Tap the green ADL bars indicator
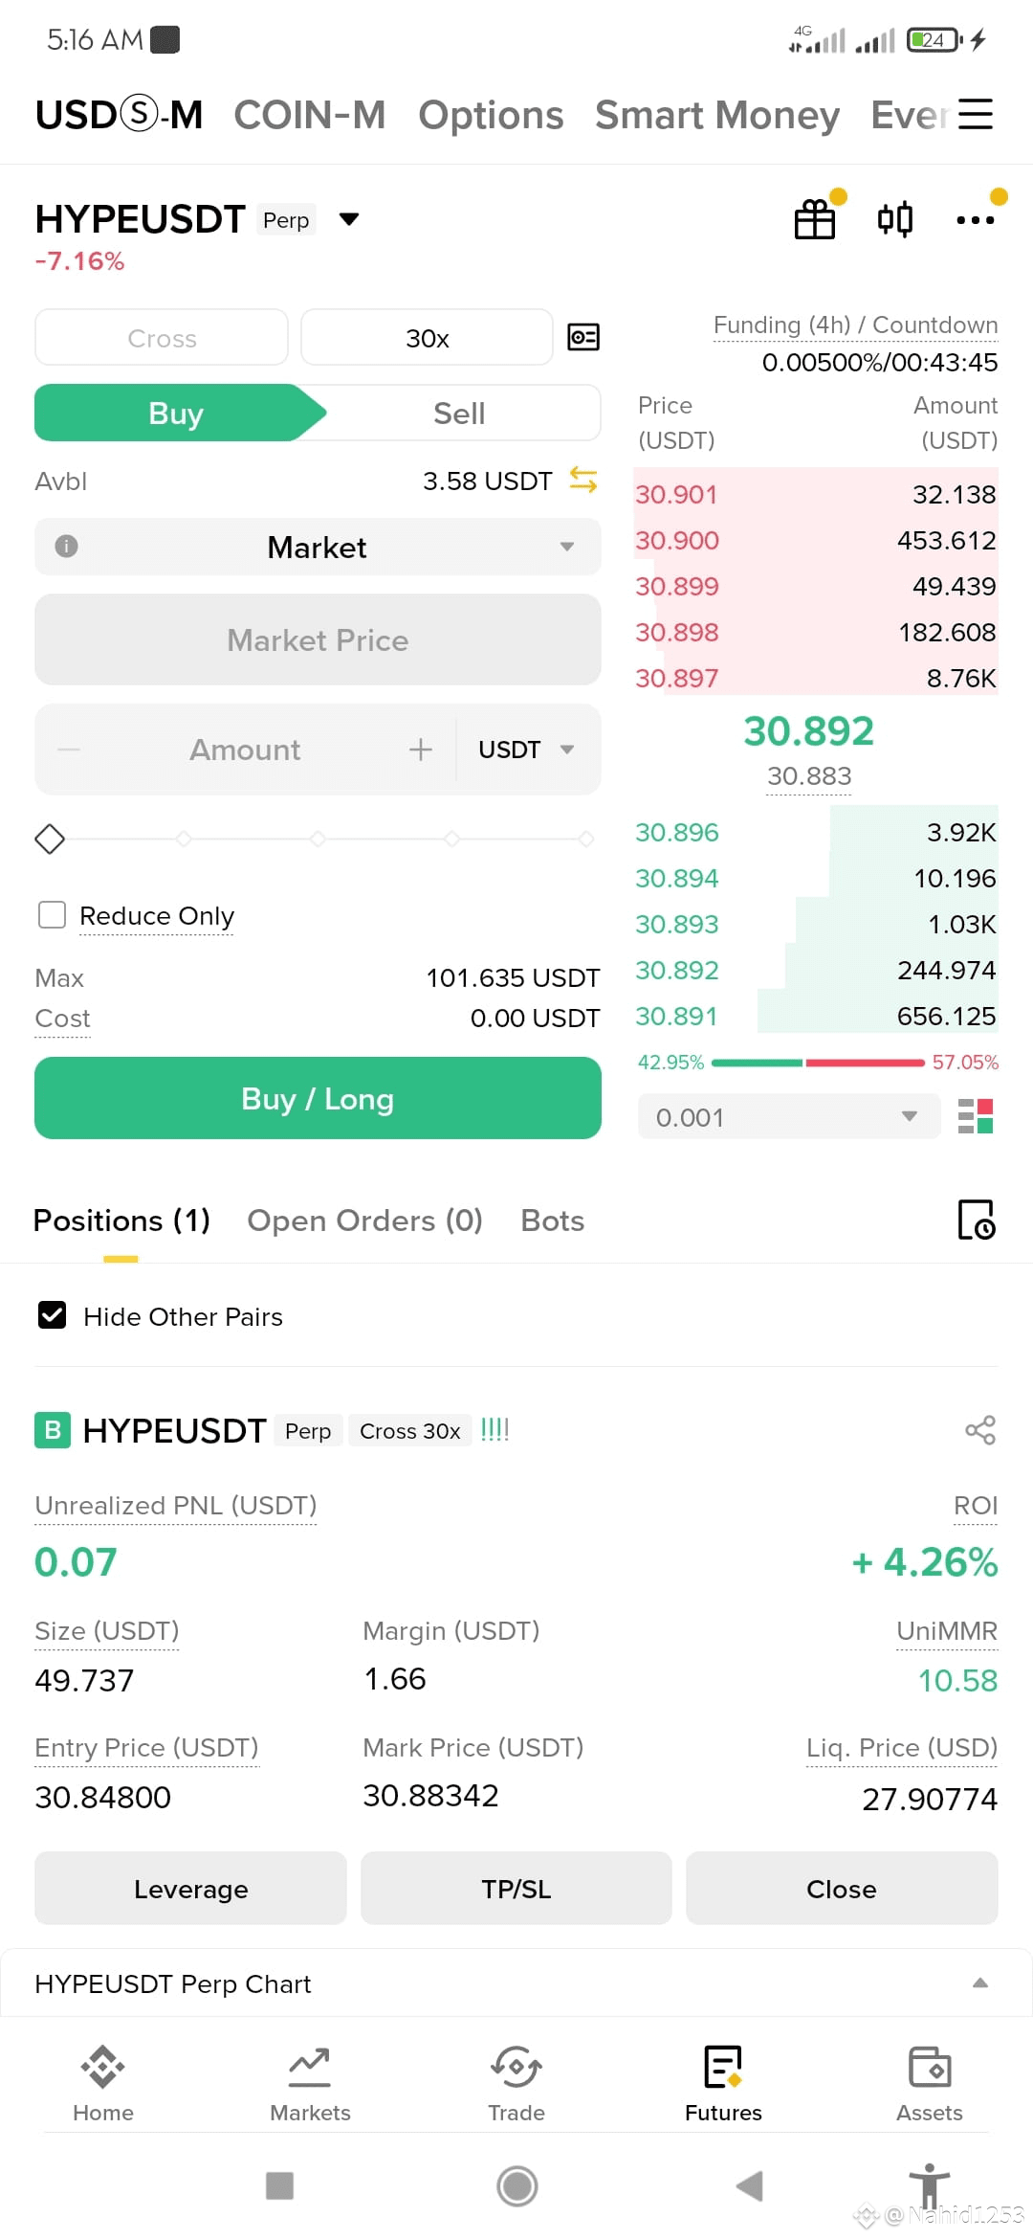 (x=495, y=1429)
